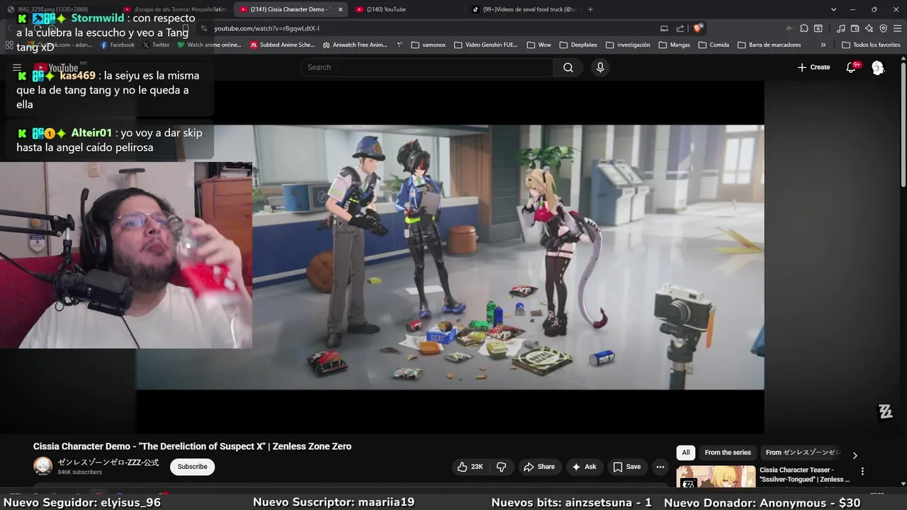Open Cissia Character Teaser title link
Image resolution: width=907 pixels, height=510 pixels.
804,475
